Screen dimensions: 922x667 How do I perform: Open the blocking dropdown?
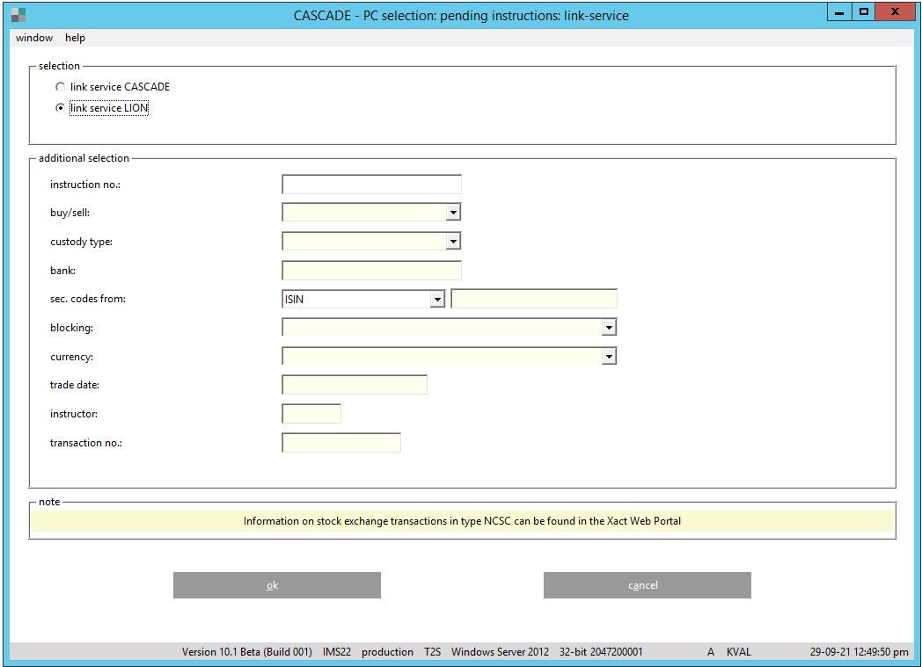point(608,327)
